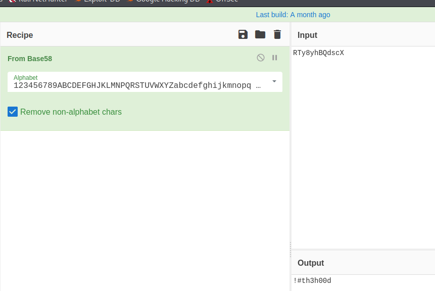Click into the Alphabet value field
Image resolution: width=435 pixels, height=291 pixels.
pos(136,85)
